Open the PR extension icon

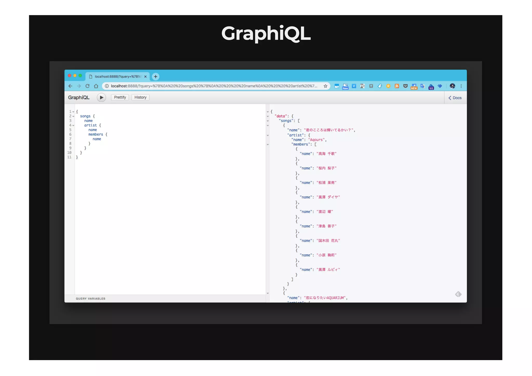click(362, 86)
